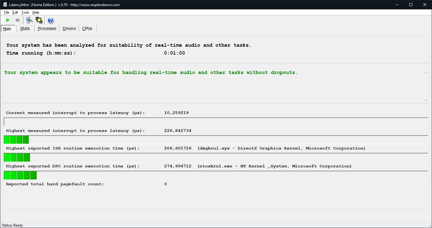Click the Status: Ready status bar text
The width and height of the screenshot is (432, 228).
(12, 225)
